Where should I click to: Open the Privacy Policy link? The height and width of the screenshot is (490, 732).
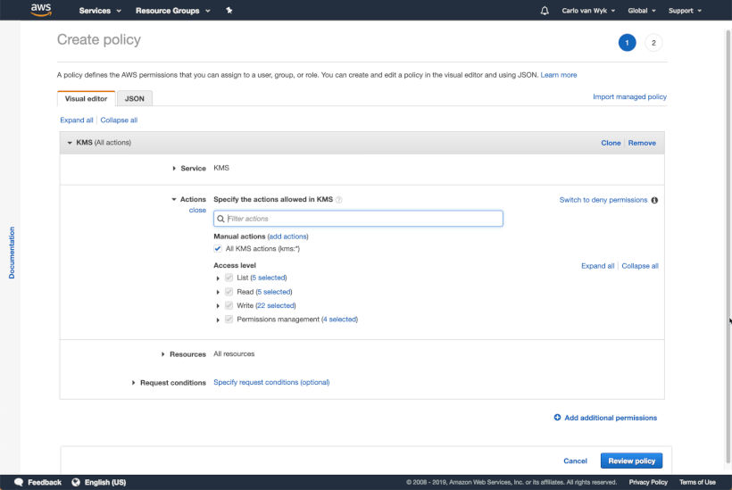click(x=648, y=482)
